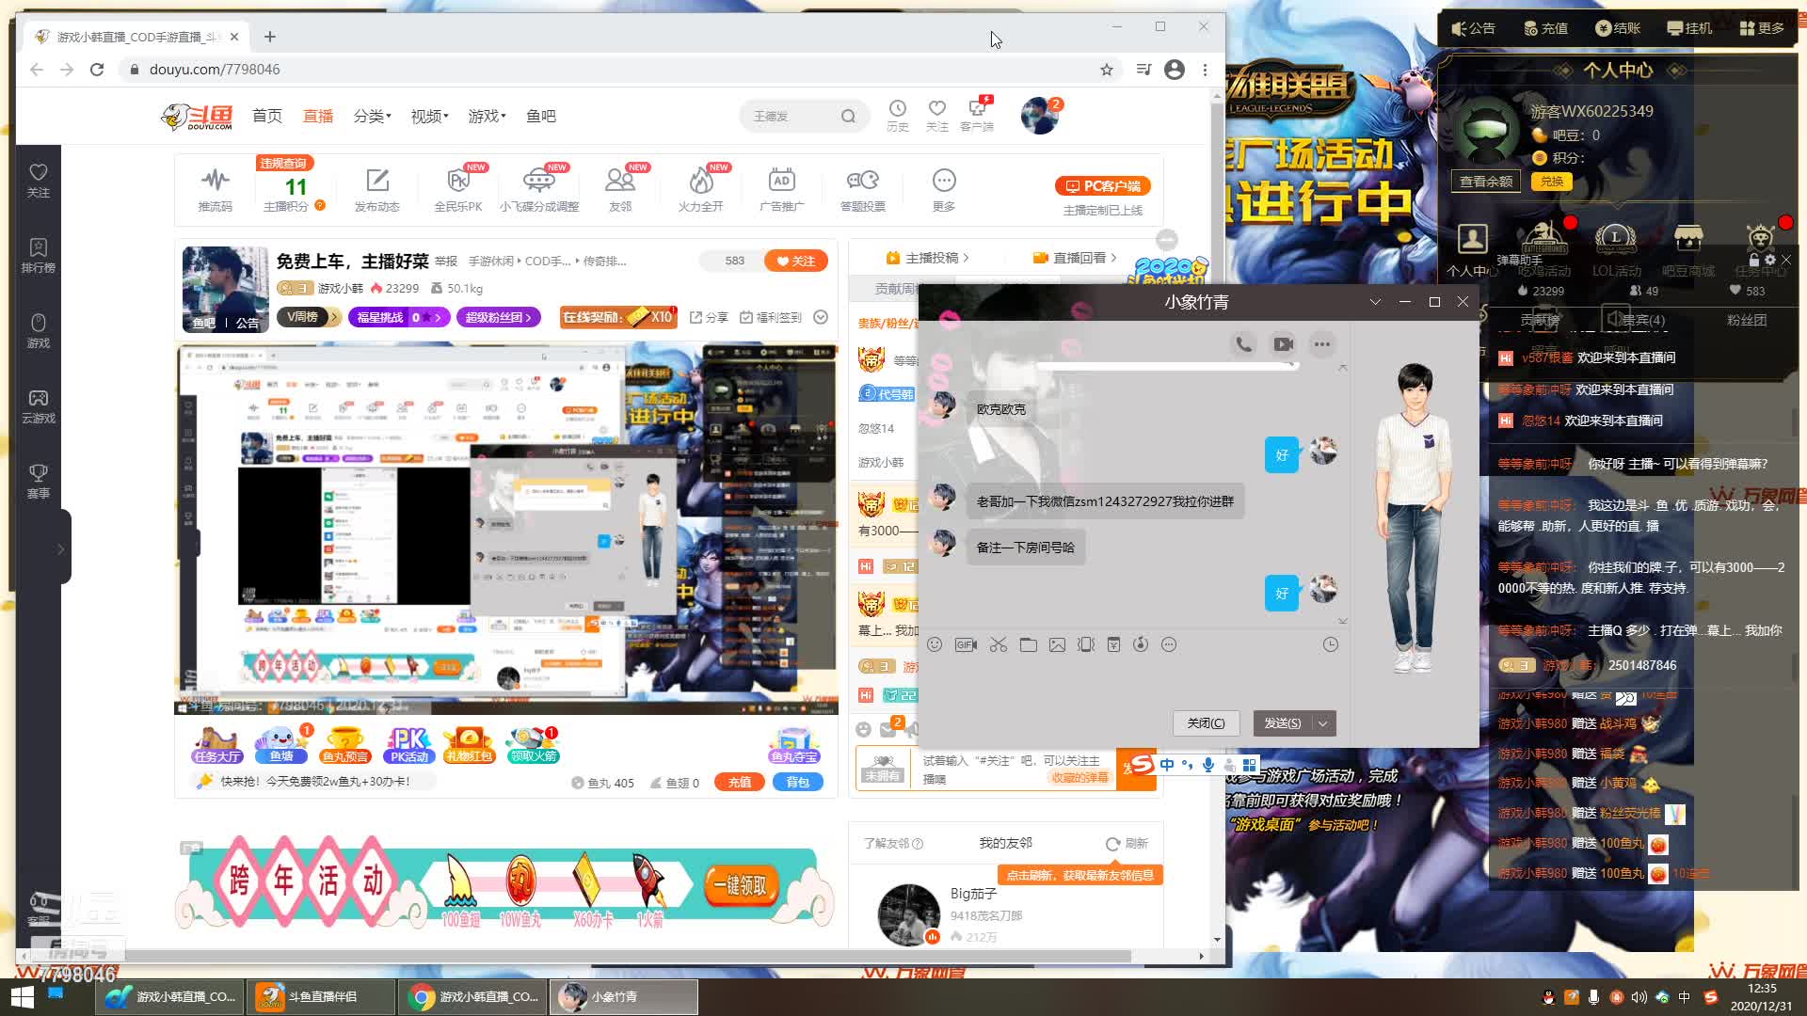Open 火力全开 tool
Viewport: 1807px width, 1016px height.
click(701, 188)
